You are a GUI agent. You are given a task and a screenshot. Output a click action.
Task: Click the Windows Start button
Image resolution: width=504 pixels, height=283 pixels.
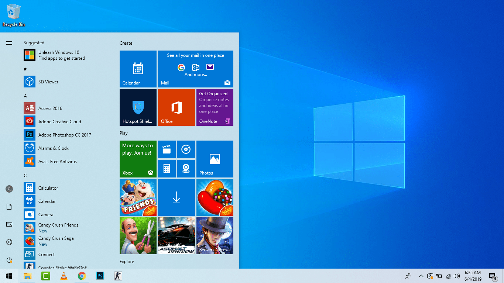9,276
